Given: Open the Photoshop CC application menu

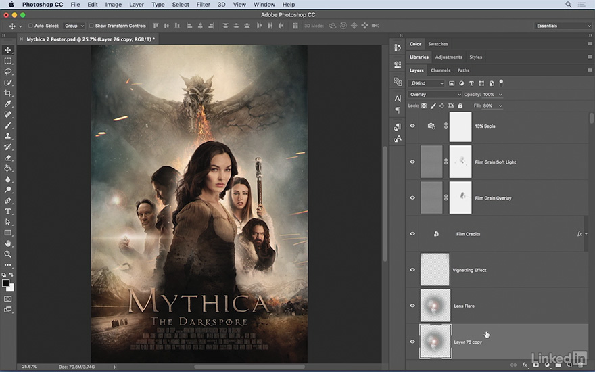Looking at the screenshot, I should [x=43, y=5].
